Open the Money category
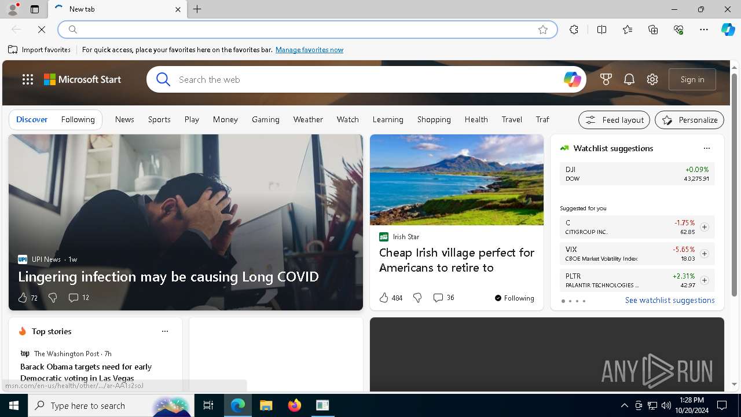The width and height of the screenshot is (741, 417). click(225, 119)
